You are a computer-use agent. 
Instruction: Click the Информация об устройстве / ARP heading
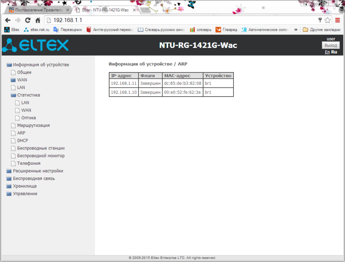click(x=148, y=64)
